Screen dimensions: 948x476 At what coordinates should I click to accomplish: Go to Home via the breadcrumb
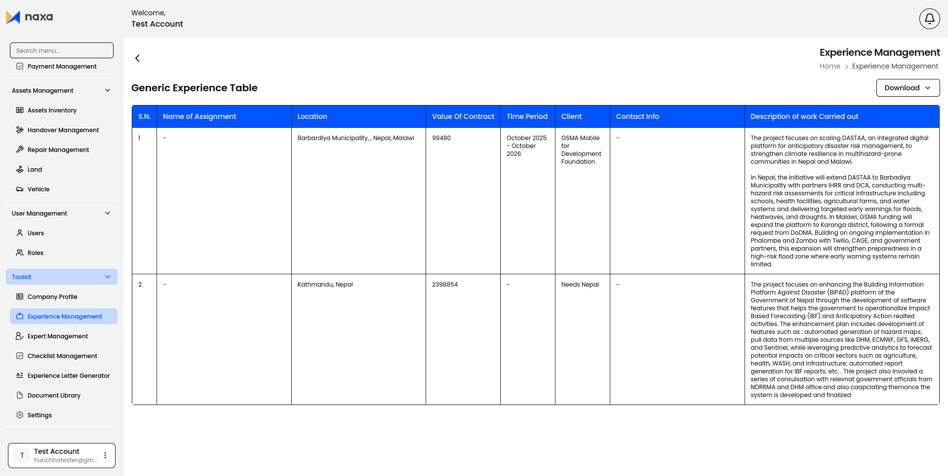pyautogui.click(x=829, y=66)
